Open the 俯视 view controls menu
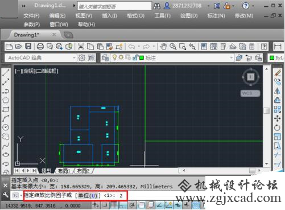This screenshot has width=285, height=210. (28, 71)
